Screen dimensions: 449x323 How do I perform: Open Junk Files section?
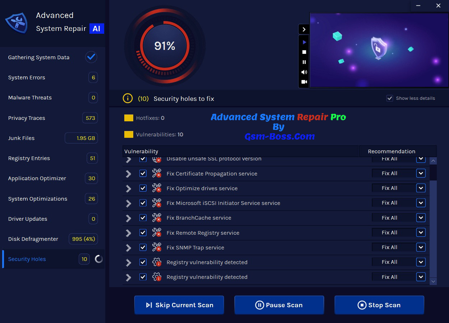[52, 138]
